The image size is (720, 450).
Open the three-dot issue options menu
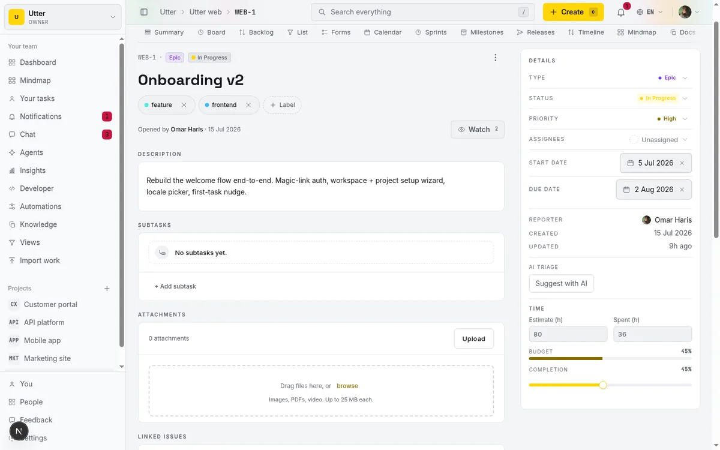point(495,58)
